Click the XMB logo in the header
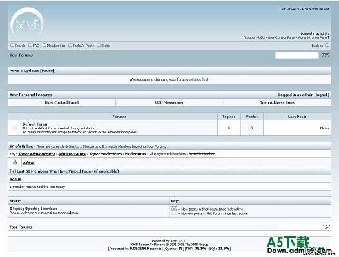The height and width of the screenshot is (257, 339). pyautogui.click(x=27, y=23)
